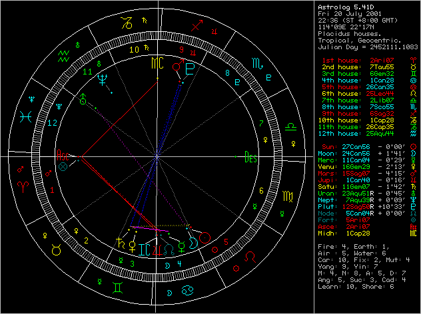Click the large Uranus glyph in the inner wheel

tap(83, 99)
